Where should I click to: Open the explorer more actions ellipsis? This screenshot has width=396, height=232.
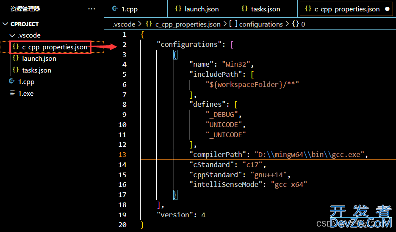[x=91, y=9]
